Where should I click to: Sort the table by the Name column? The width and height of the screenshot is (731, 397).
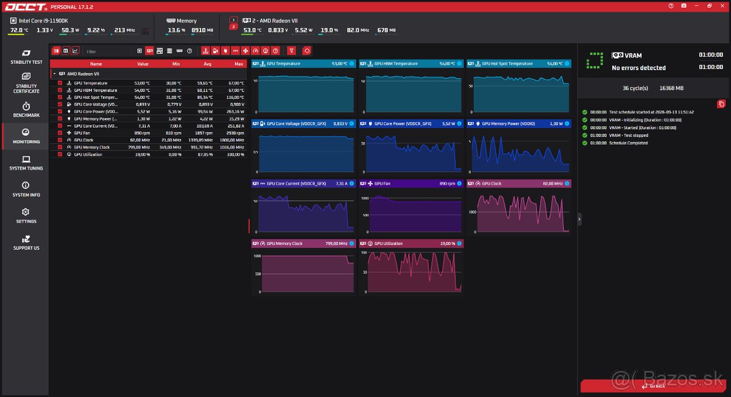click(96, 63)
